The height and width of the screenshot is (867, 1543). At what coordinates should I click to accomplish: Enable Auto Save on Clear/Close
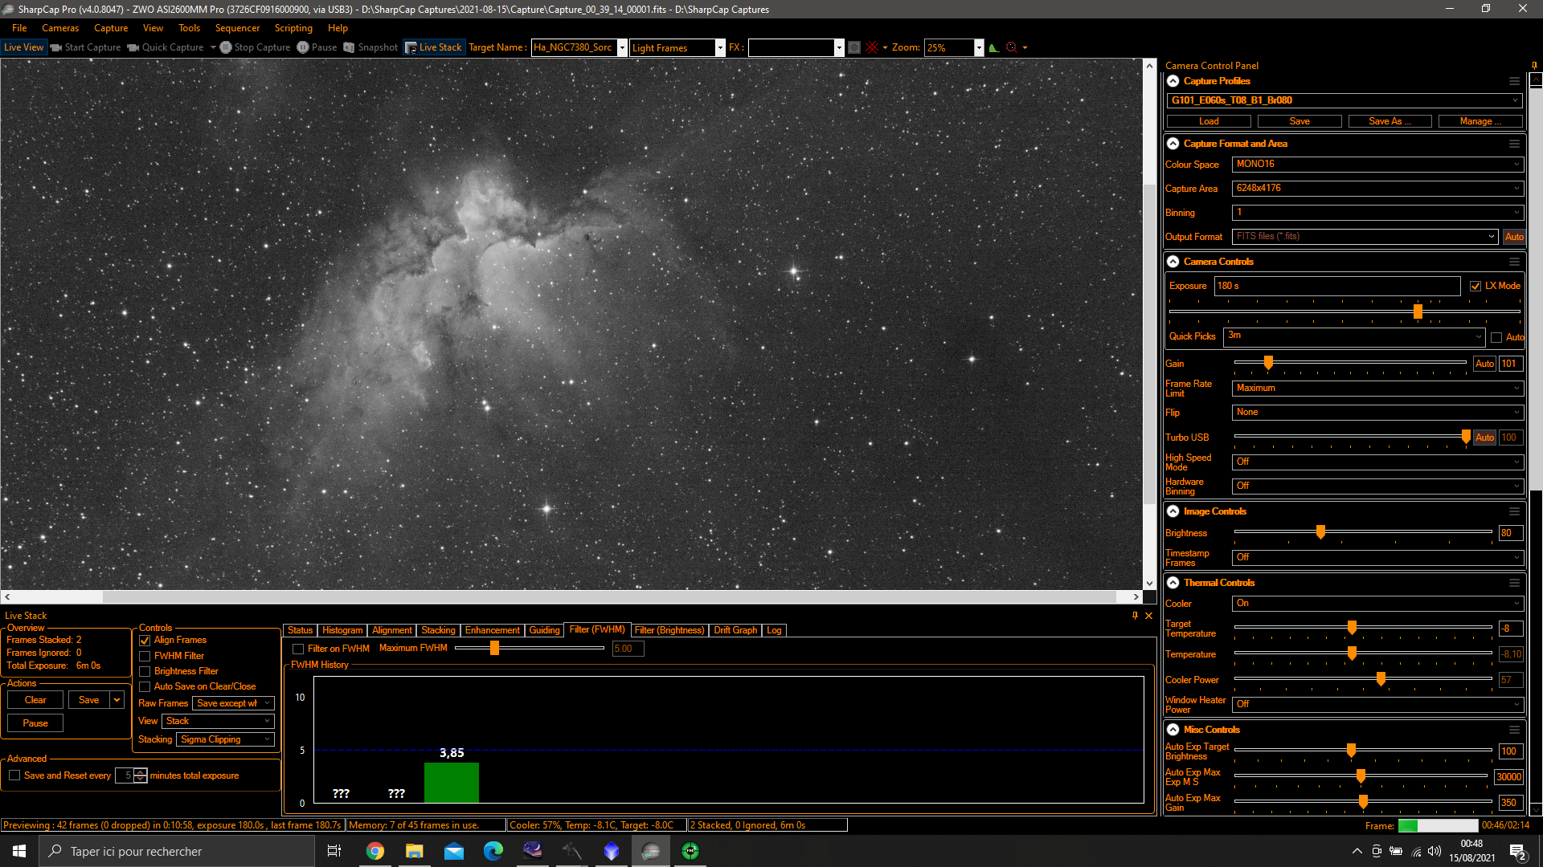(x=145, y=686)
